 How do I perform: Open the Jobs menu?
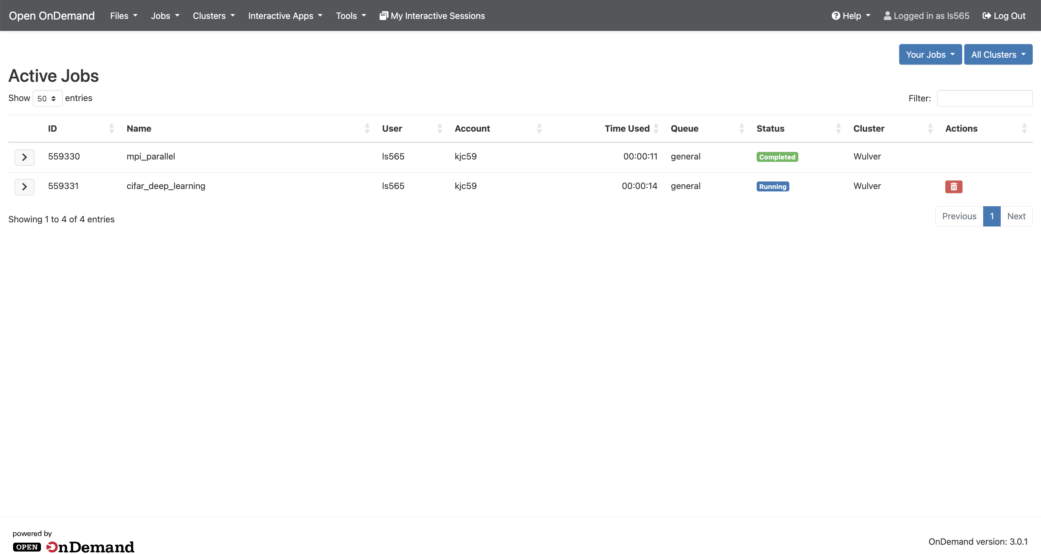(165, 16)
